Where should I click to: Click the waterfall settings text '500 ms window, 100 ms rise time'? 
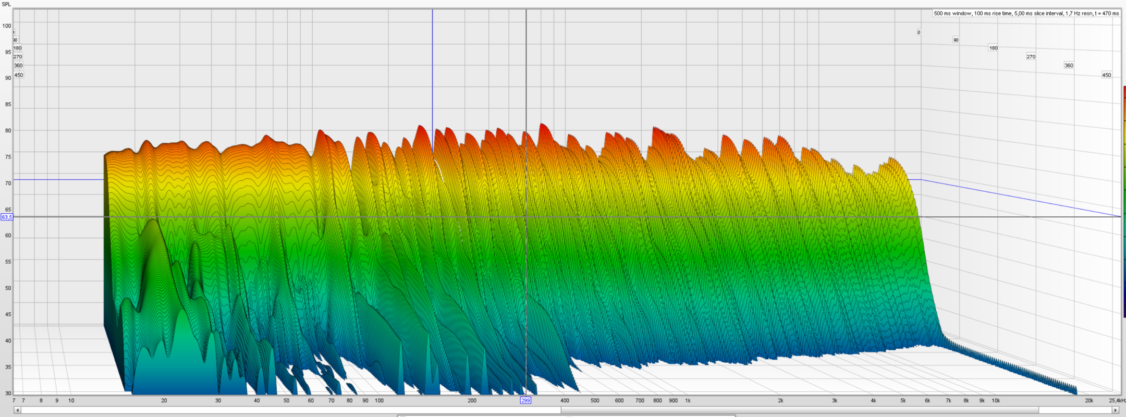pos(973,14)
